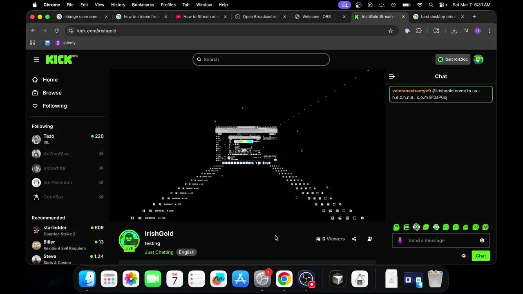
Task: Go to Browse in Kick sidebar
Action: (x=47, y=93)
